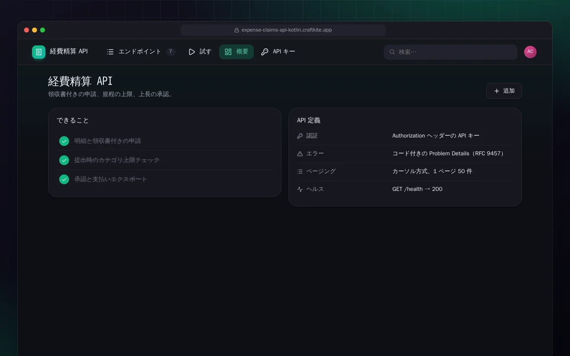Click the green window zoom button
Screen dimensions: 570x356
tap(43, 30)
